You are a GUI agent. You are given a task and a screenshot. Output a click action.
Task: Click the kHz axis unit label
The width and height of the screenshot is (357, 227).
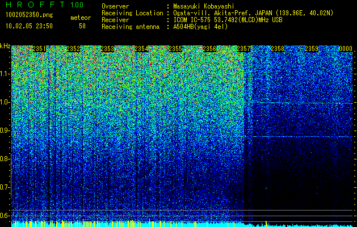[x=5, y=46]
